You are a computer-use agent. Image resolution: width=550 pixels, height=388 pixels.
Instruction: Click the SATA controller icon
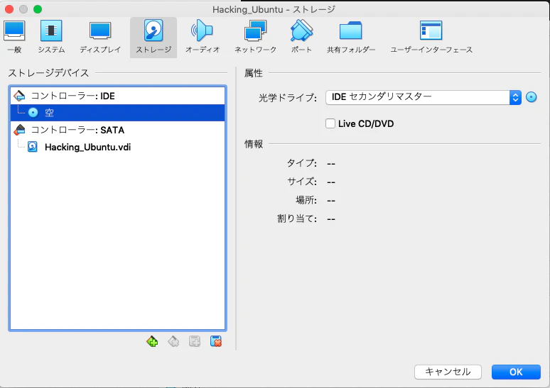pyautogui.click(x=19, y=130)
